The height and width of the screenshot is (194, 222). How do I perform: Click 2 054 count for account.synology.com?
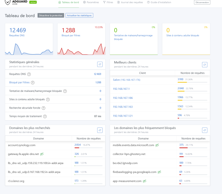[x=78, y=145]
